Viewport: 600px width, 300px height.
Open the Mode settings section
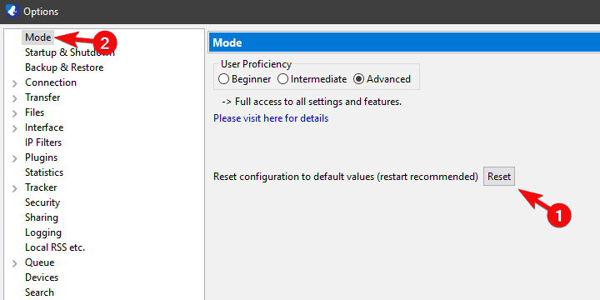[37, 37]
